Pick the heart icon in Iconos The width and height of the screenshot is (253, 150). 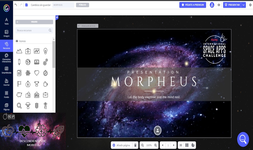(37, 73)
